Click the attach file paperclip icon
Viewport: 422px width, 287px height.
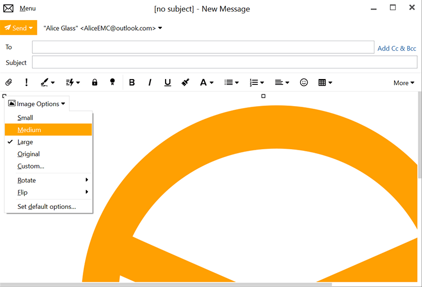coord(8,82)
